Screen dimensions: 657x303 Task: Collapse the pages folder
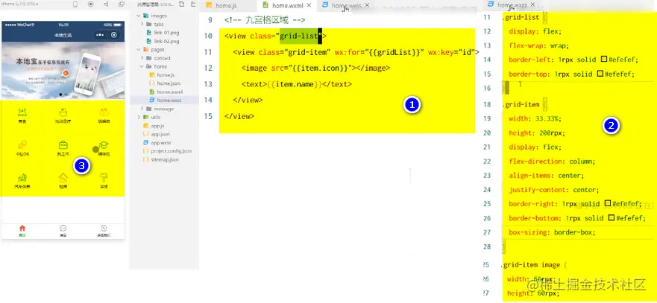pyautogui.click(x=140, y=49)
